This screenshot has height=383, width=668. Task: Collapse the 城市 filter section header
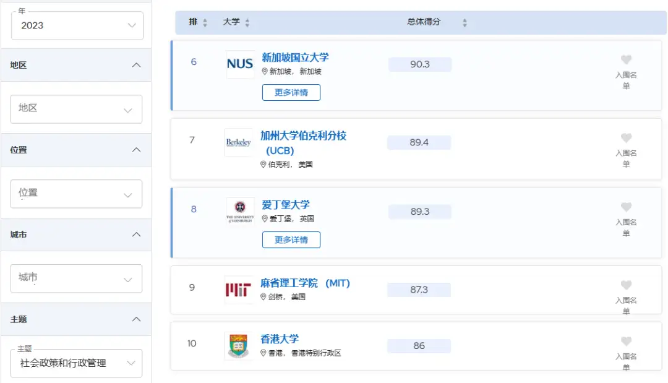(137, 235)
